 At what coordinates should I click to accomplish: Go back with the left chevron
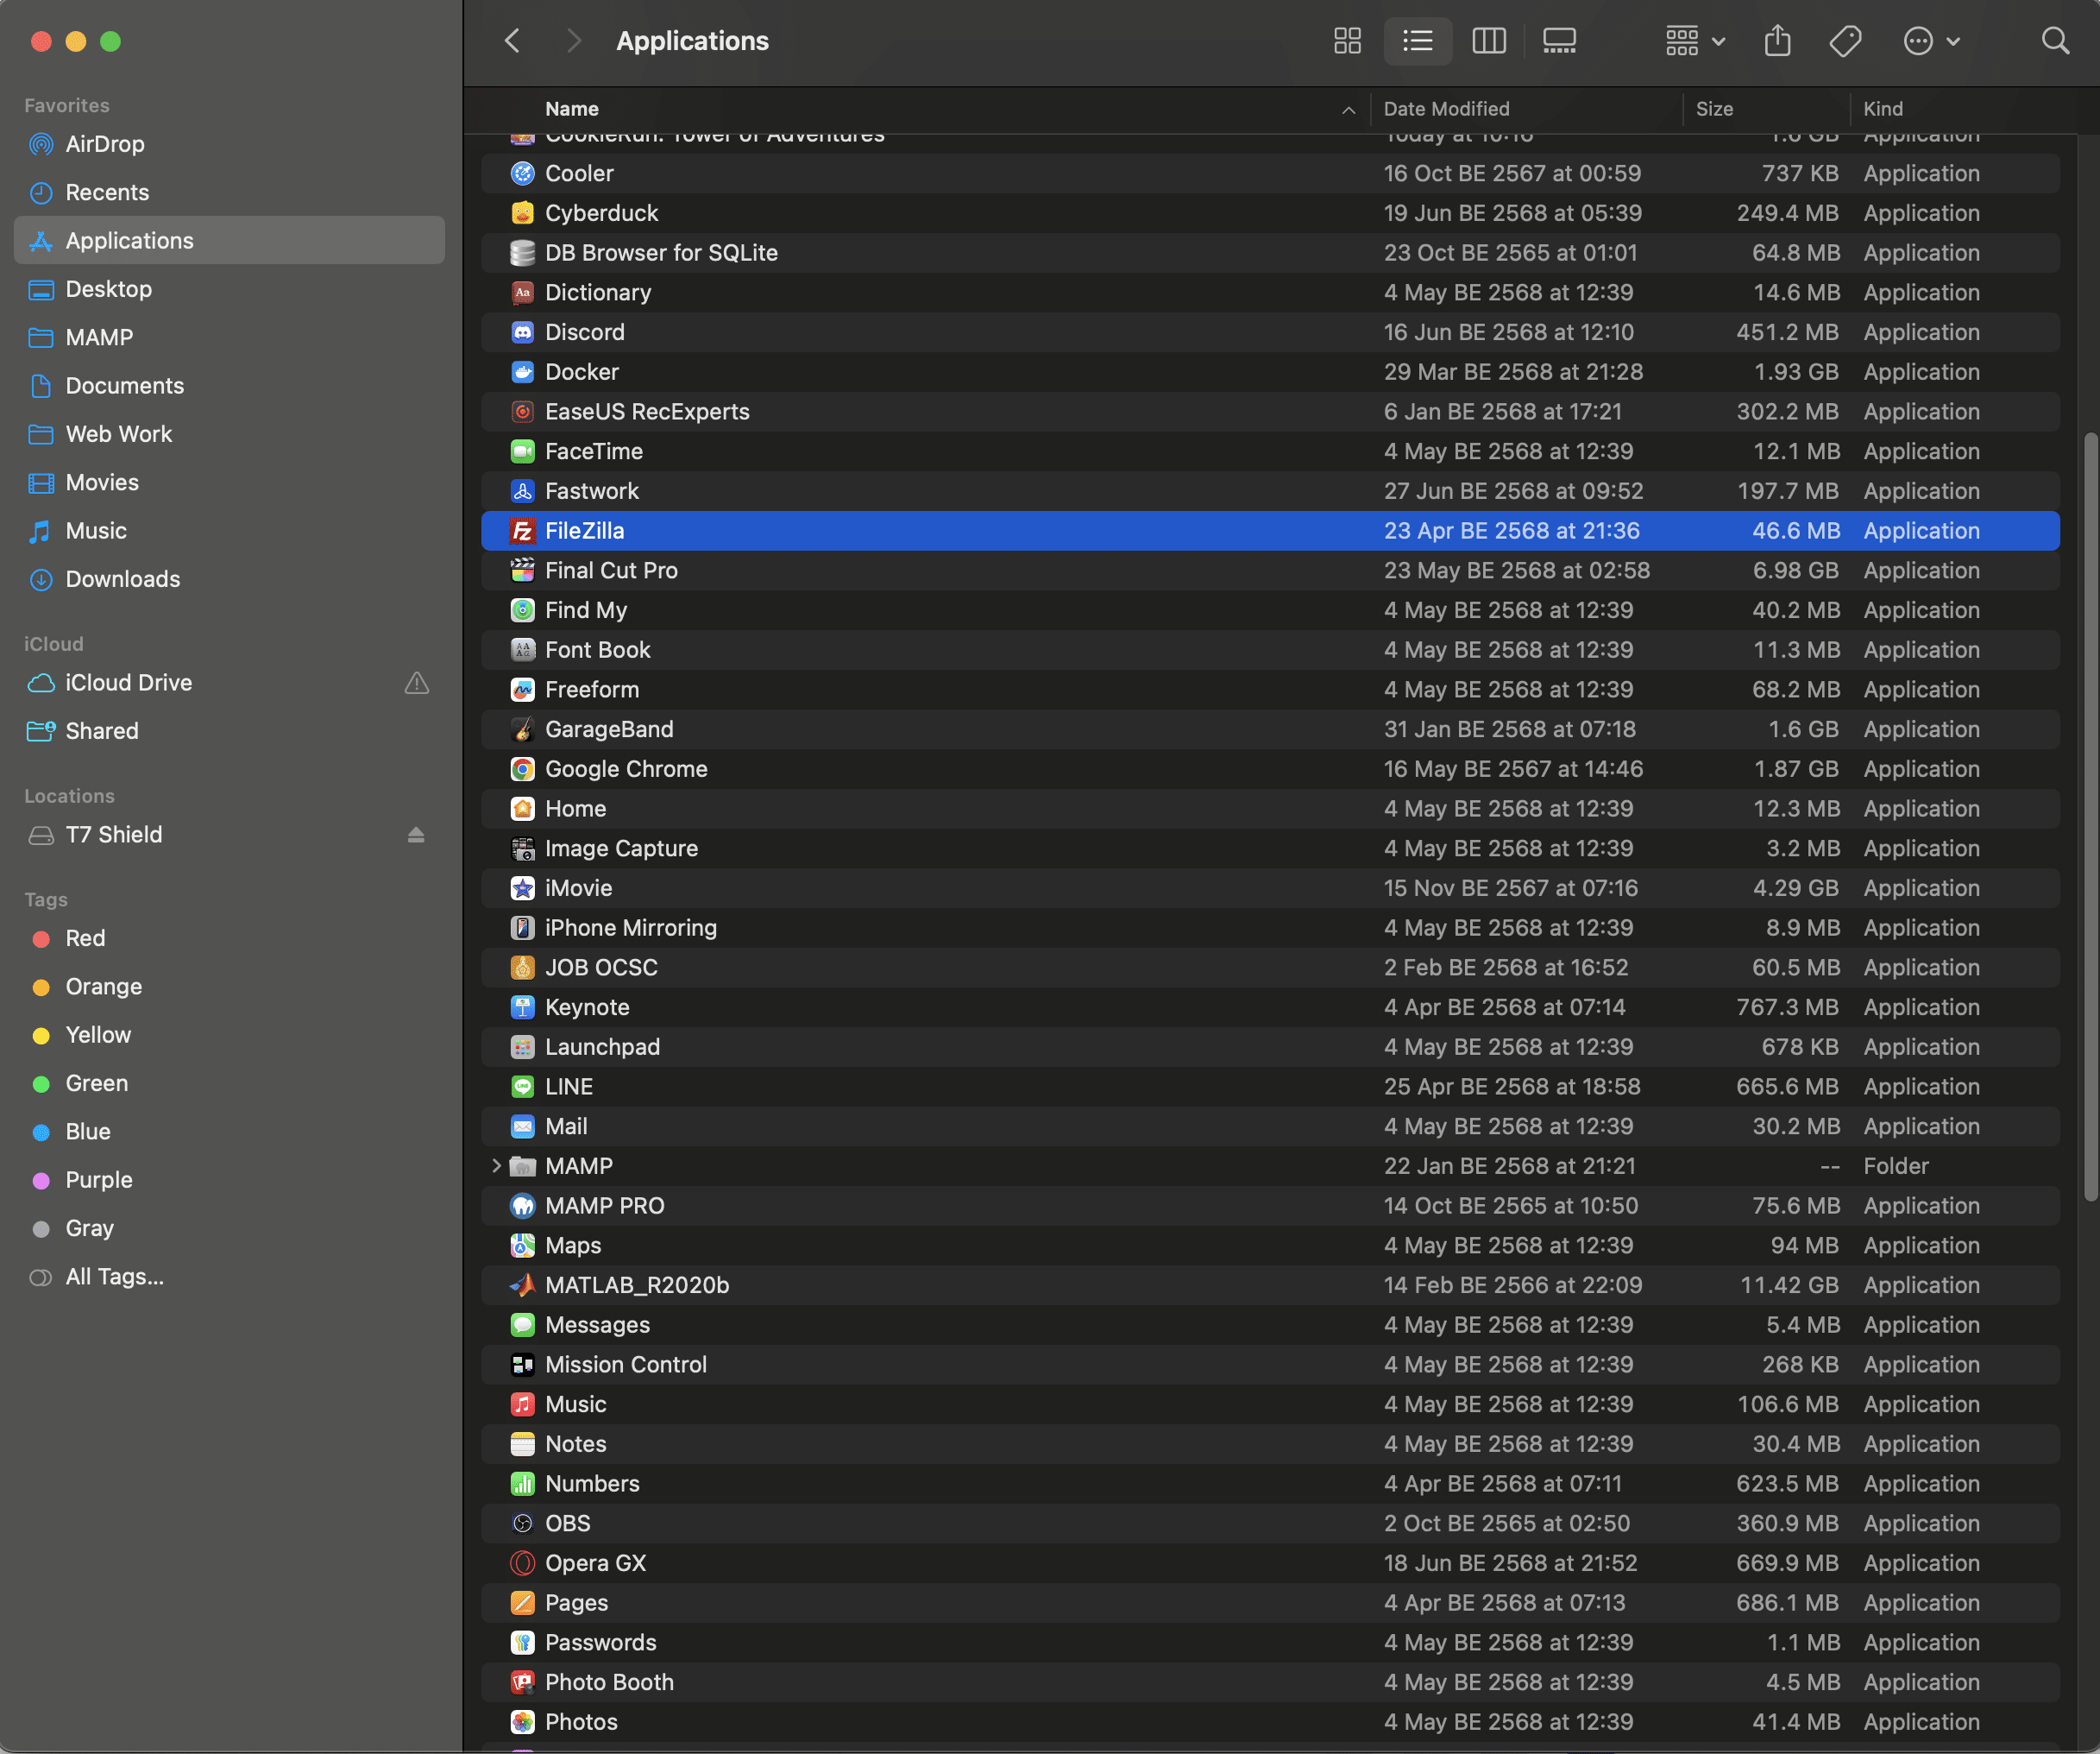click(512, 41)
